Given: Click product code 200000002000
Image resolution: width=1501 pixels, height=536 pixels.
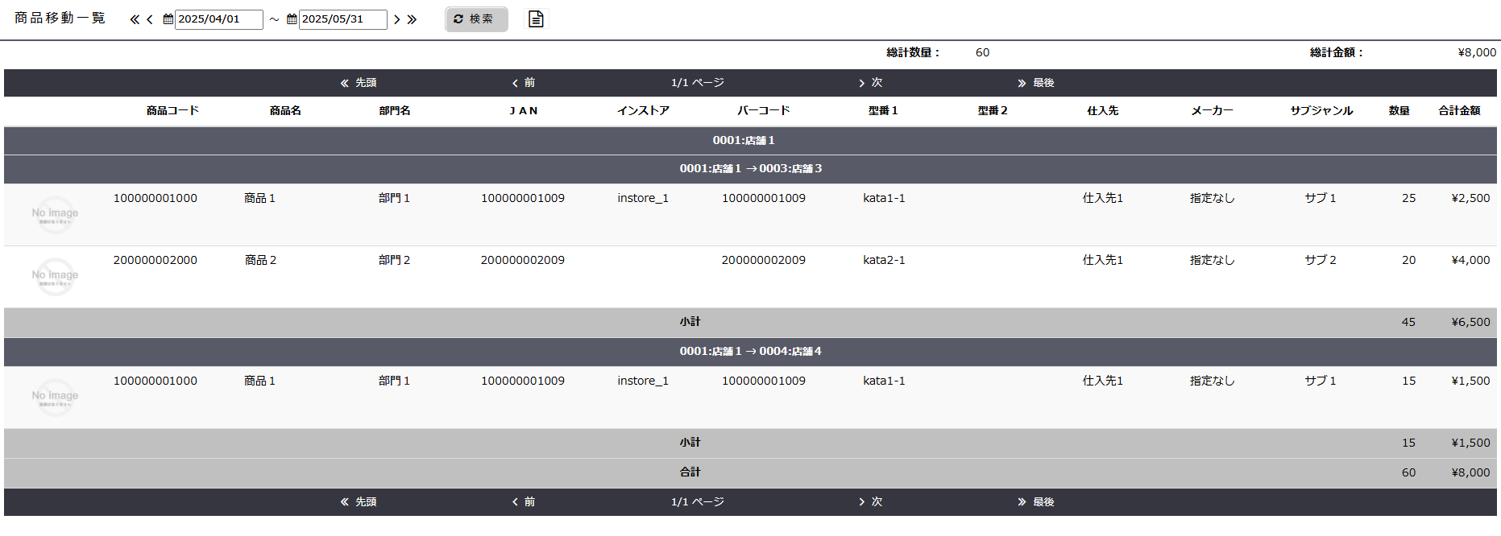Looking at the screenshot, I should tap(155, 260).
